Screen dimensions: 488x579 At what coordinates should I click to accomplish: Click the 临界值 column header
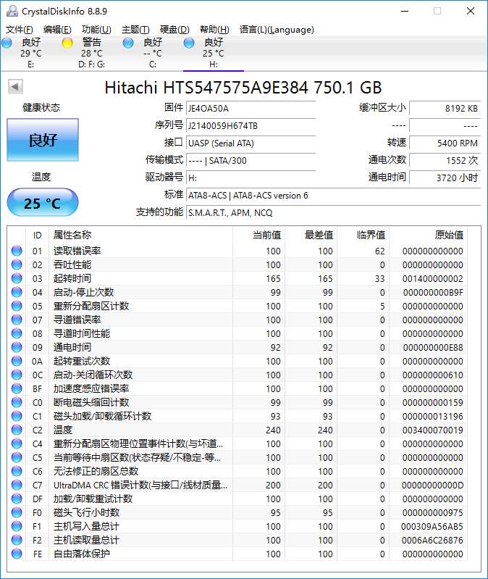pos(363,235)
